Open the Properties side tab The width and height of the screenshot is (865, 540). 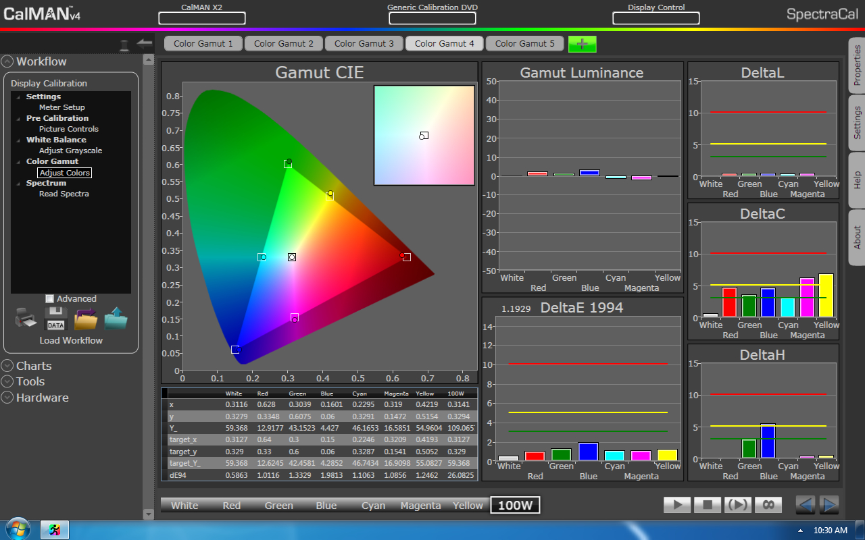coord(857,65)
